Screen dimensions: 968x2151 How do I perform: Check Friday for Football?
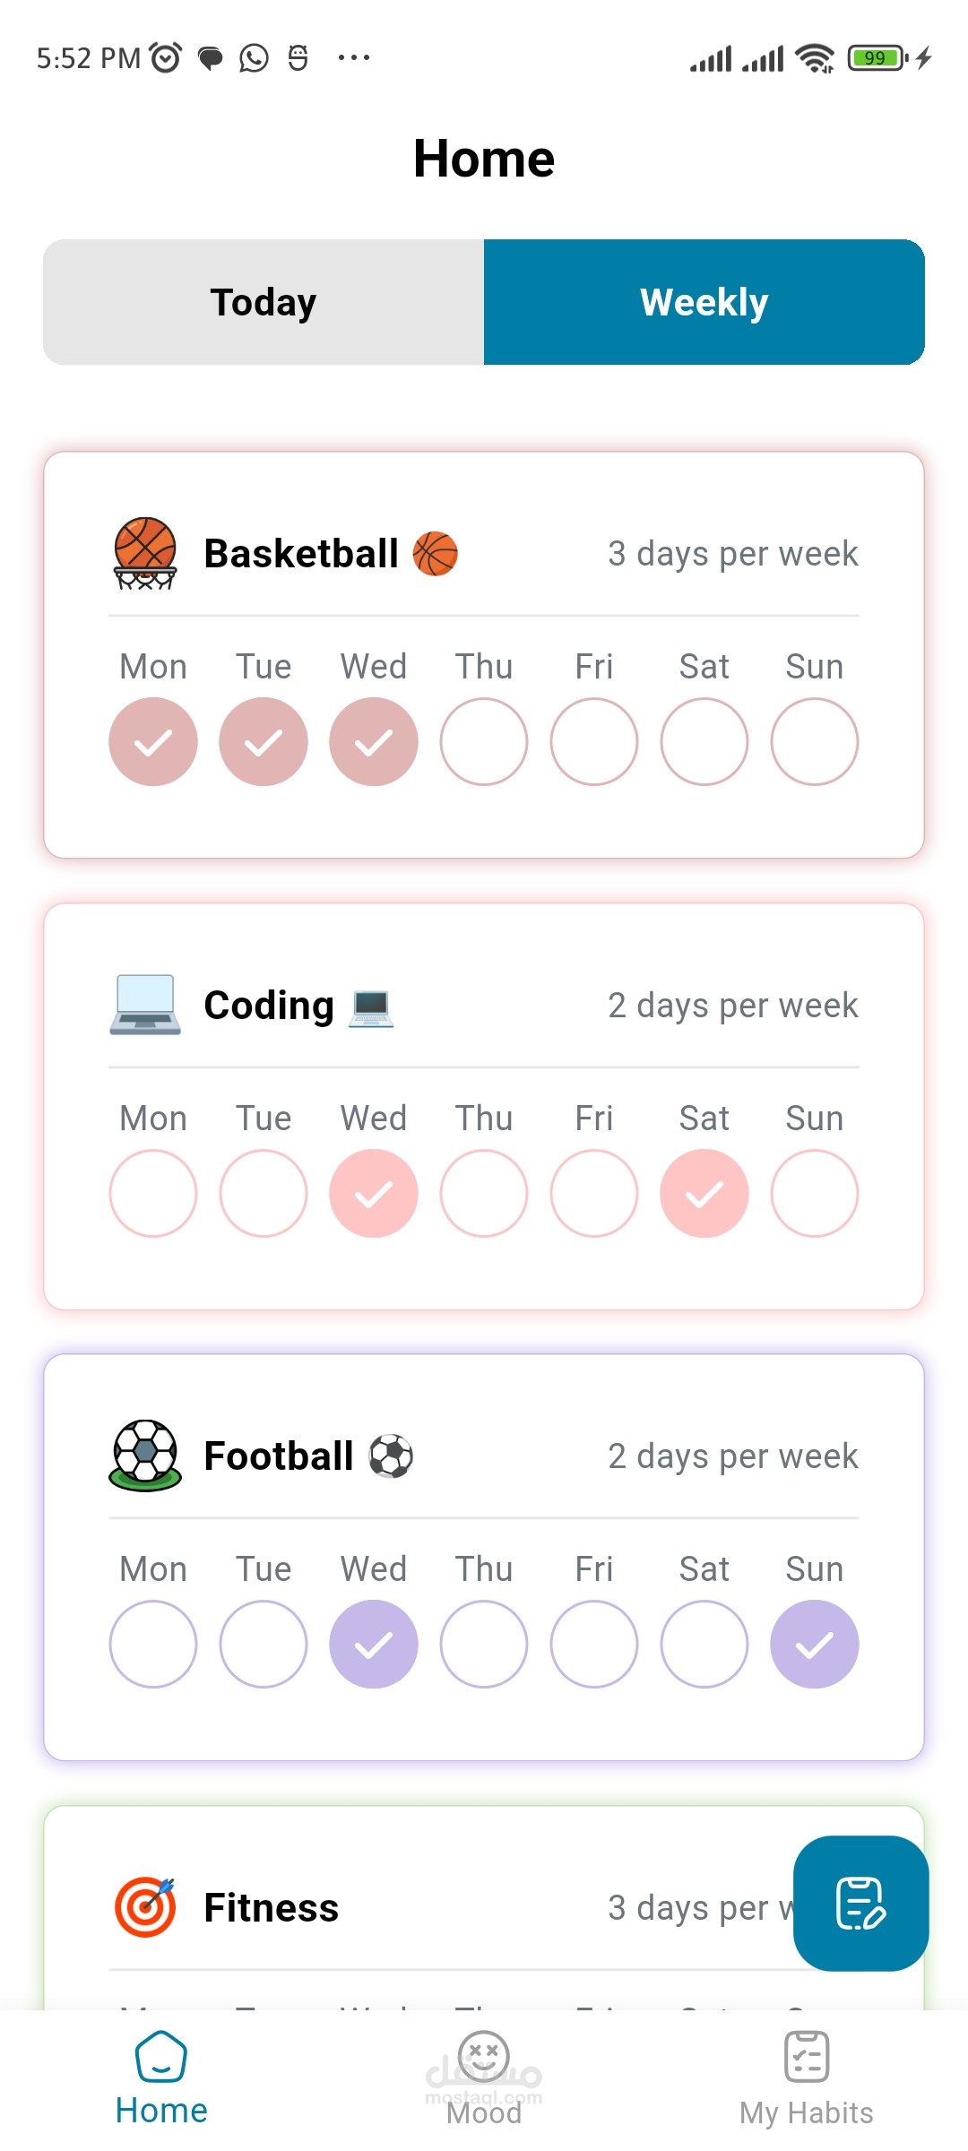click(594, 1645)
